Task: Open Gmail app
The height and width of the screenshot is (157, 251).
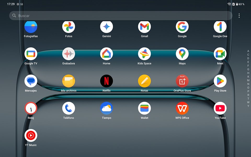Action: point(144,27)
